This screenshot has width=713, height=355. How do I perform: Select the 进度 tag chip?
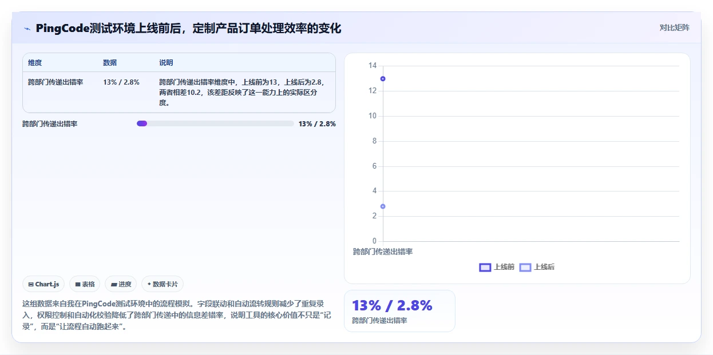click(121, 284)
